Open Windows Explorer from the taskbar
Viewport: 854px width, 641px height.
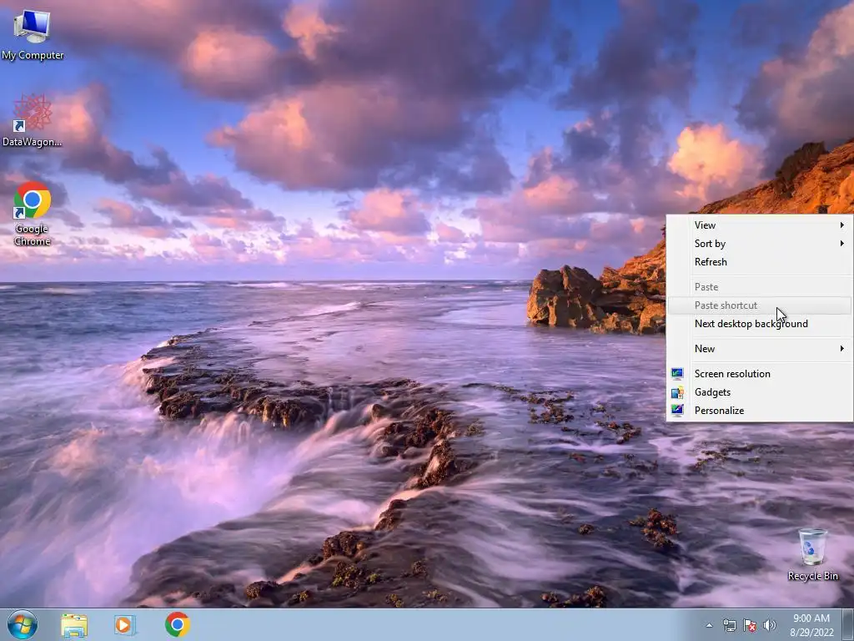(74, 624)
